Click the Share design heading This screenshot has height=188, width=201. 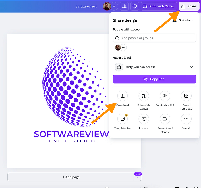point(125,20)
